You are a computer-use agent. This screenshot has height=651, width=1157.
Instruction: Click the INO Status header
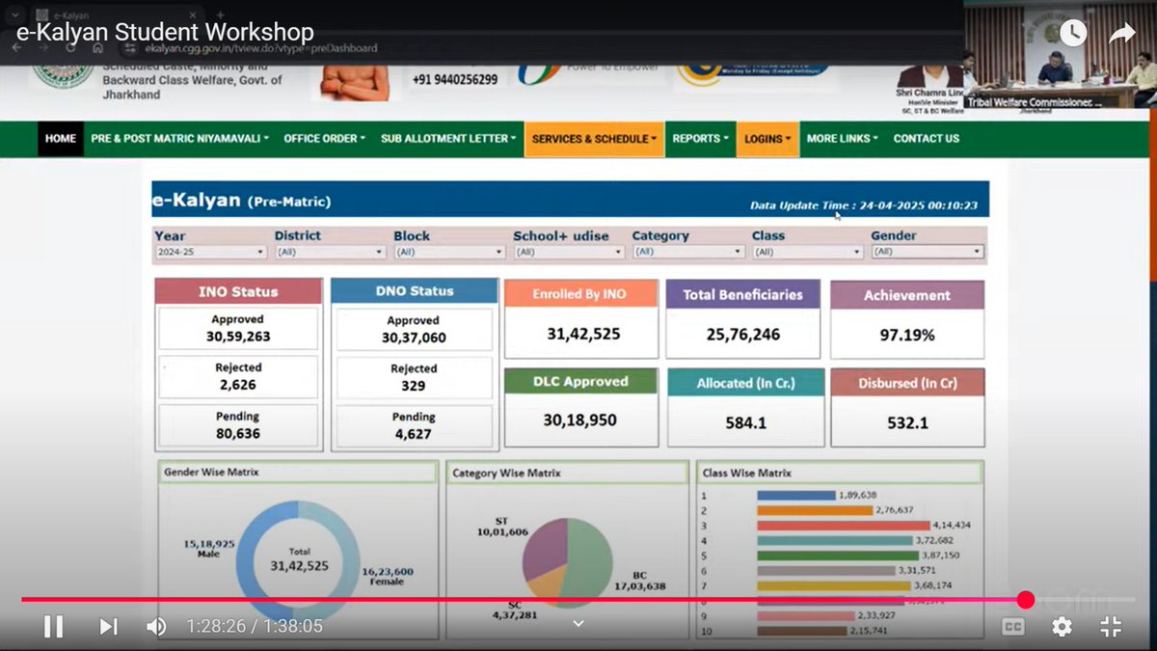click(x=238, y=291)
